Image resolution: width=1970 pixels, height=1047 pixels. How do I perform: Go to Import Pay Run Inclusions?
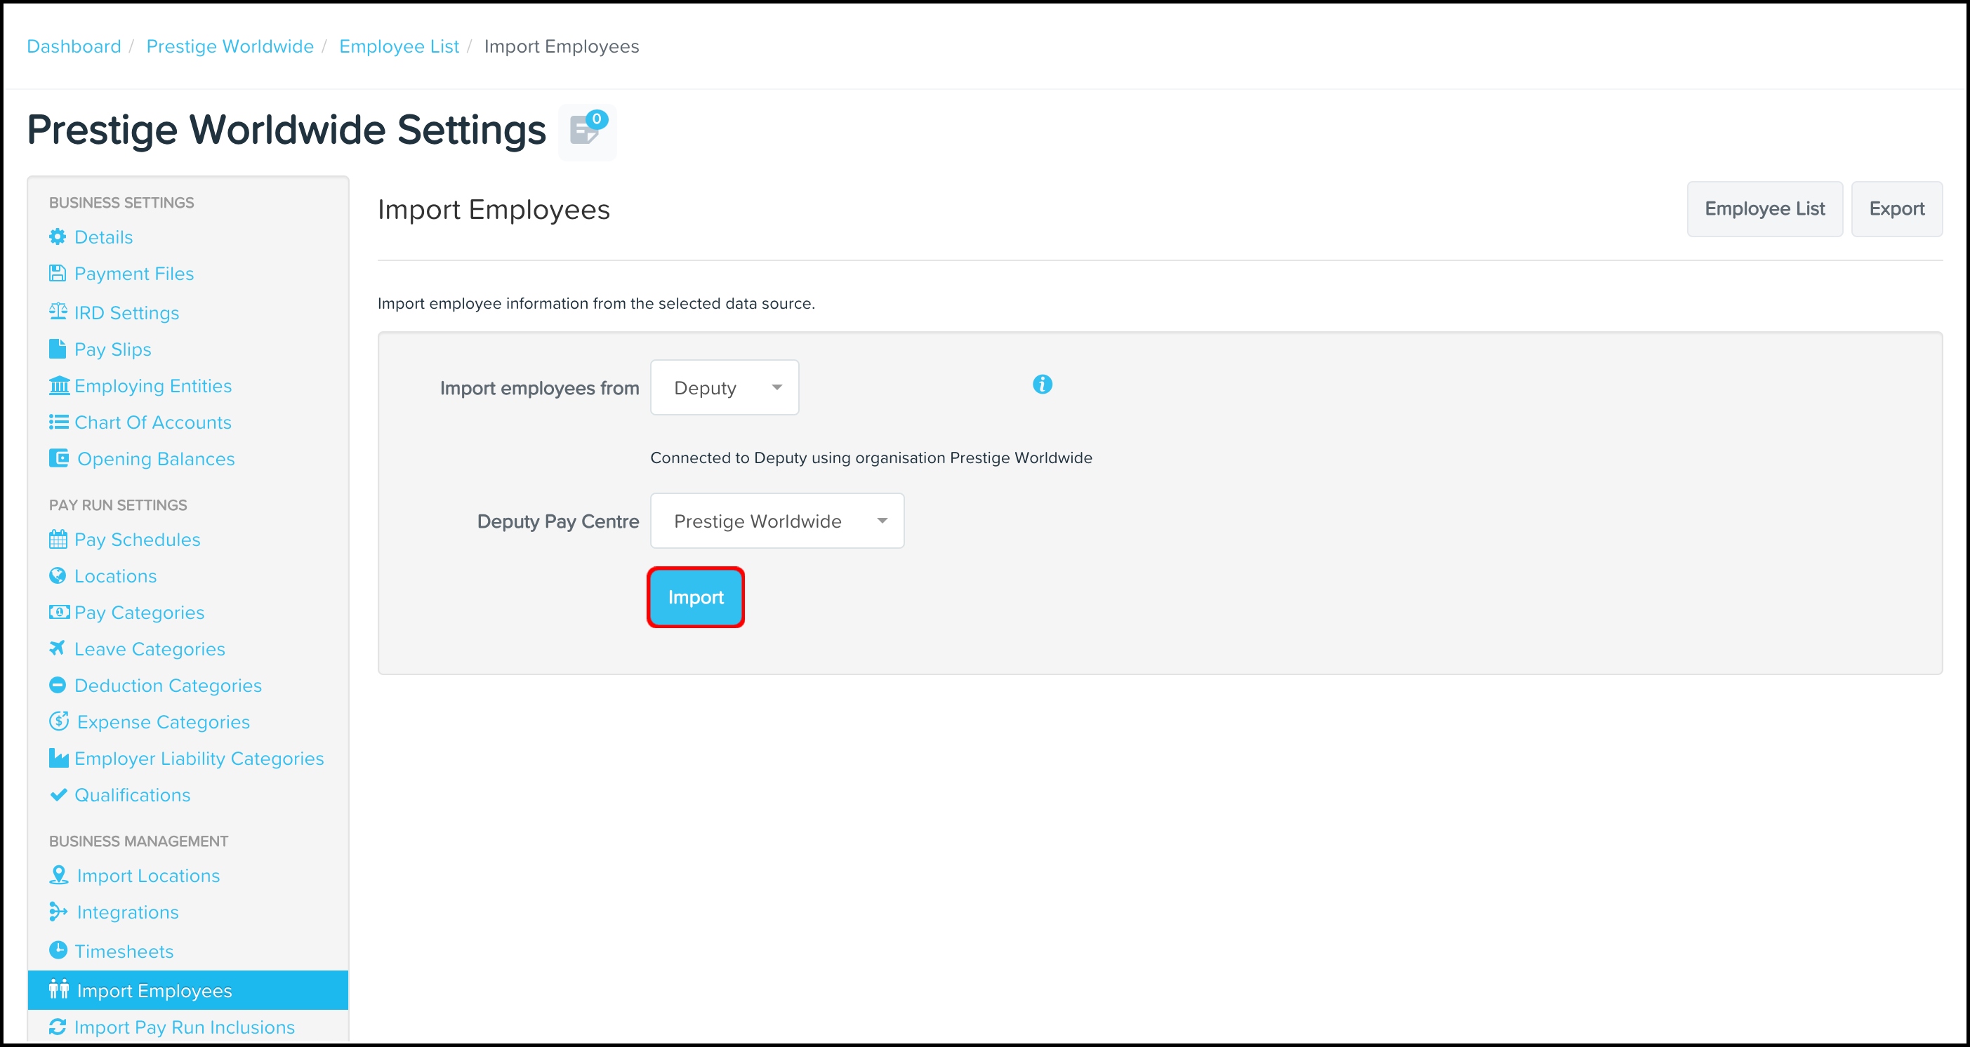coord(183,1027)
